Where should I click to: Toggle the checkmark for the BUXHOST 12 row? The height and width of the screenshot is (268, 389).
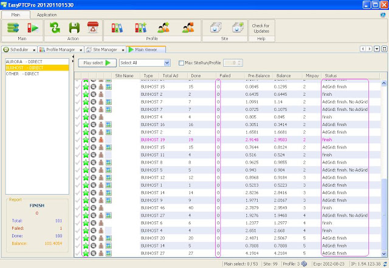78,178
